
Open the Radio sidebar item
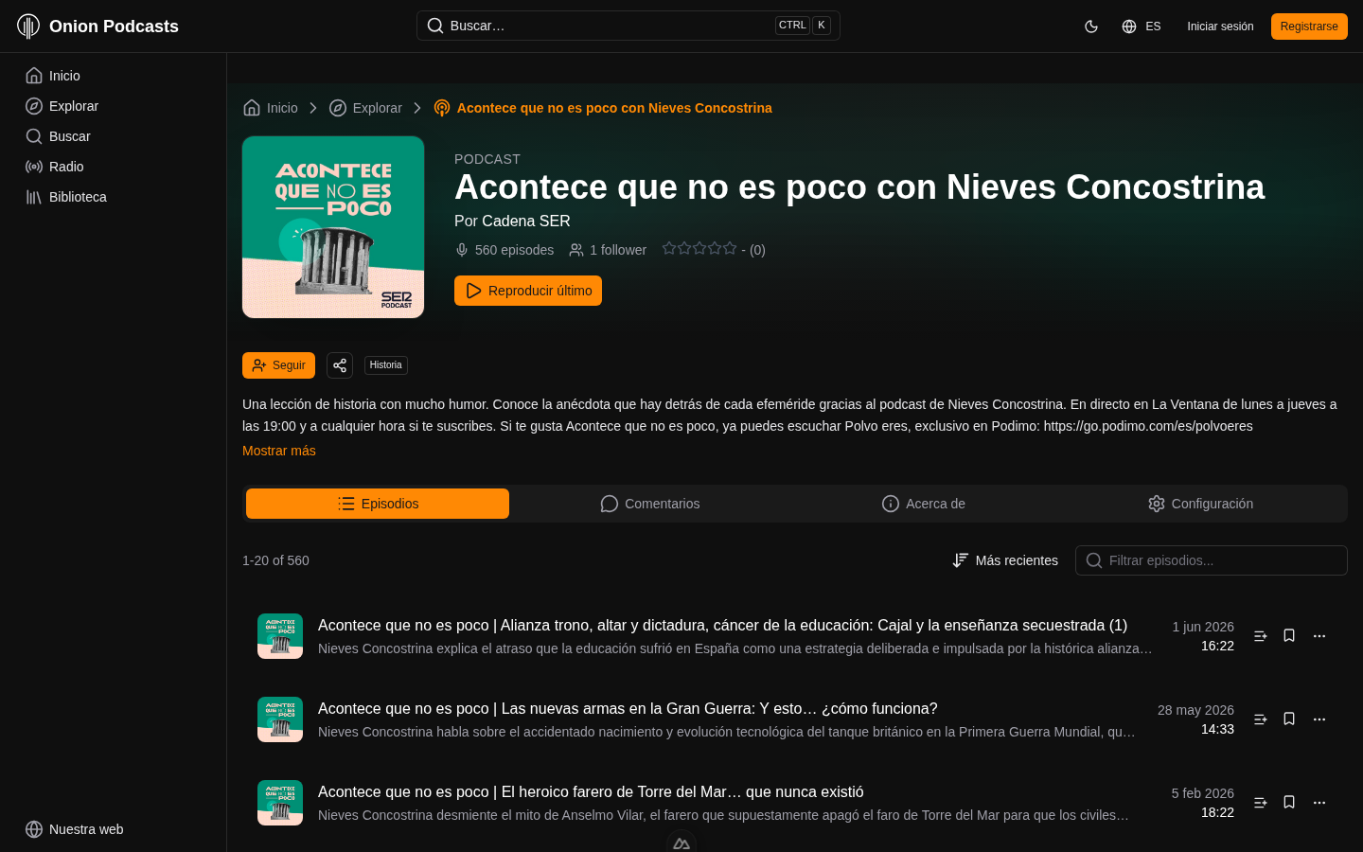click(114, 167)
